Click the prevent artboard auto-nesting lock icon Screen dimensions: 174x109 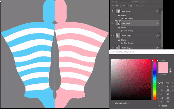coord(128,6)
